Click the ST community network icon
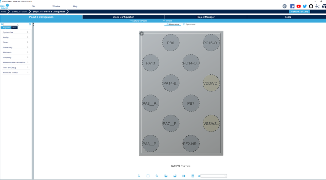This screenshot has height=180, width=326. click(x=317, y=6)
